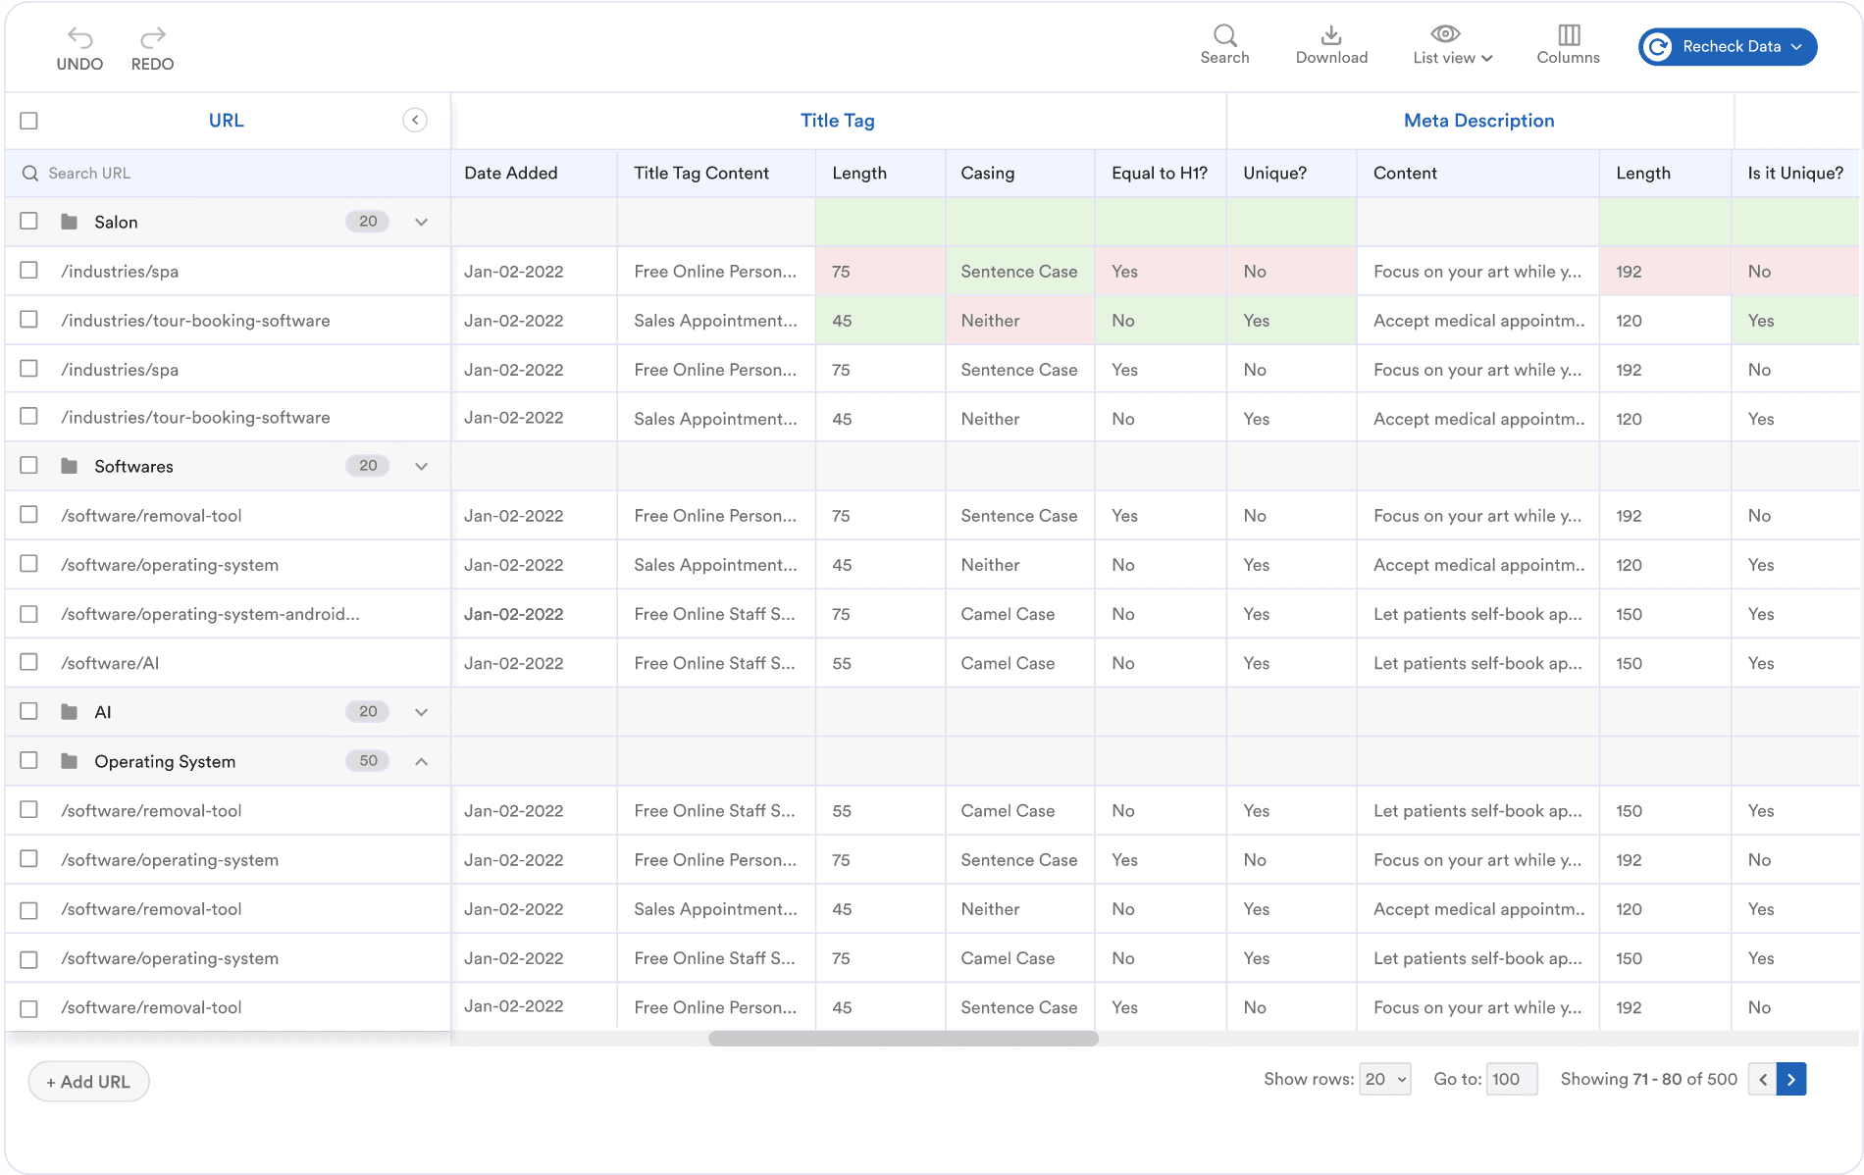Click Meta Description Length column header
1864x1175 pixels.
tap(1642, 174)
